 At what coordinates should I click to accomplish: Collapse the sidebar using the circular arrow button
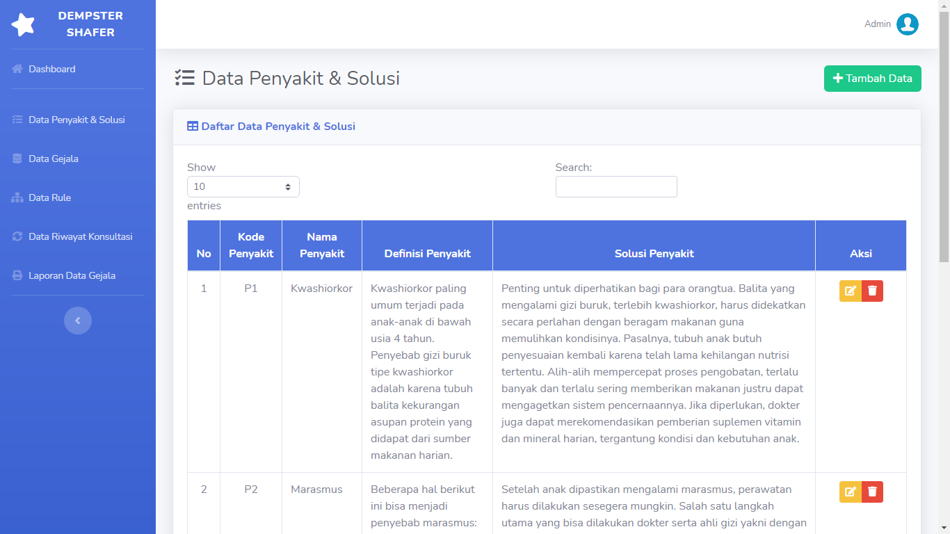78,321
